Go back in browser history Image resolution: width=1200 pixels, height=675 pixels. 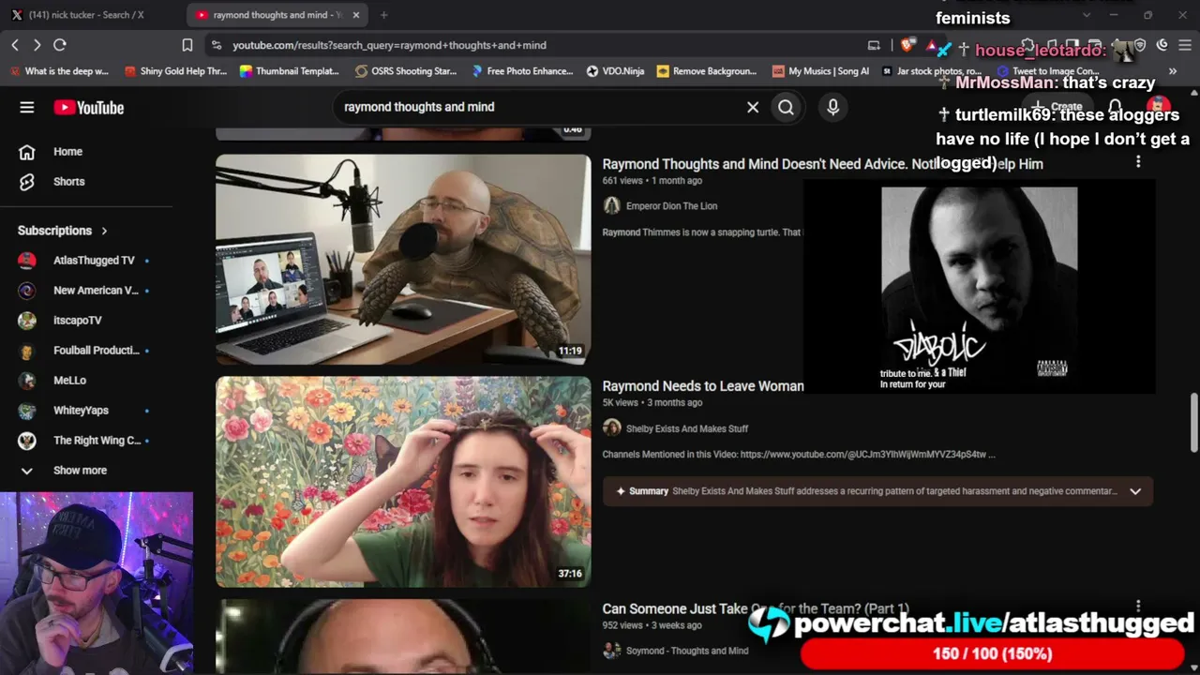pyautogui.click(x=15, y=45)
